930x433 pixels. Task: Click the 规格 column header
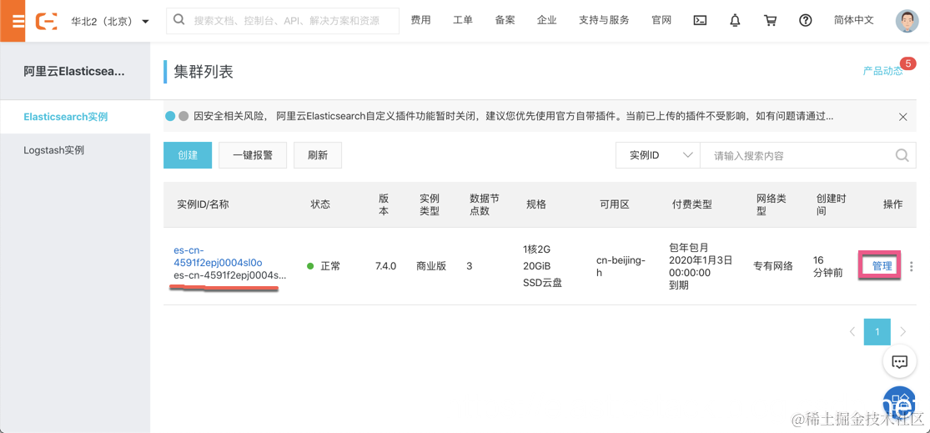click(536, 204)
